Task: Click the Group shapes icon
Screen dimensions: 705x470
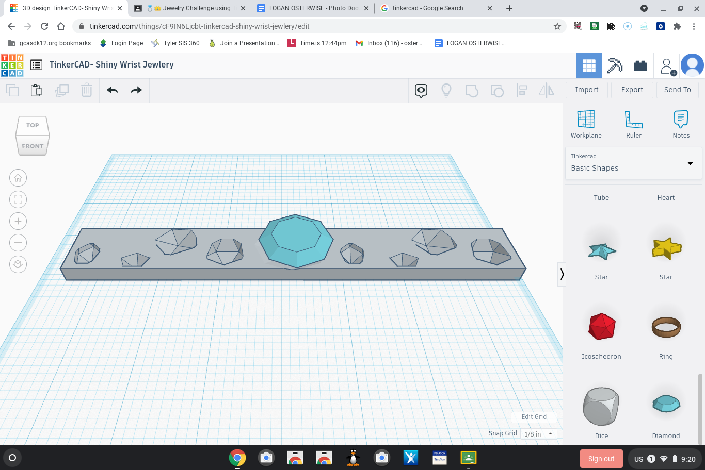Action: [x=472, y=91]
